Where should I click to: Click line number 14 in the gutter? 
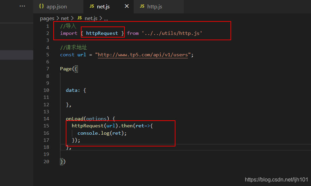(46, 119)
